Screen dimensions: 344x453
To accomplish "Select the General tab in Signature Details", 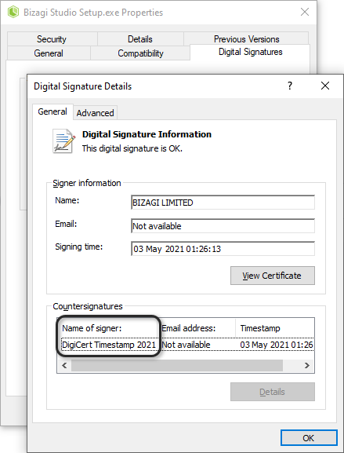I will pyautogui.click(x=53, y=111).
